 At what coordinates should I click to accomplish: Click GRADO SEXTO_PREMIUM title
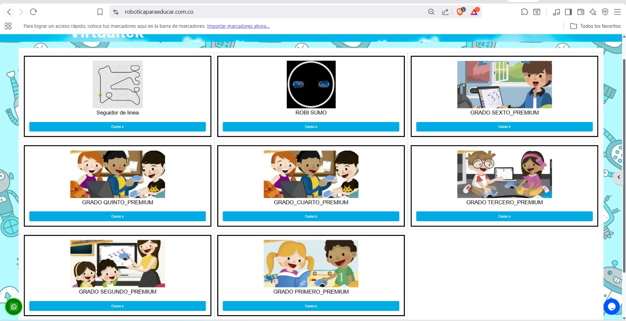504,113
